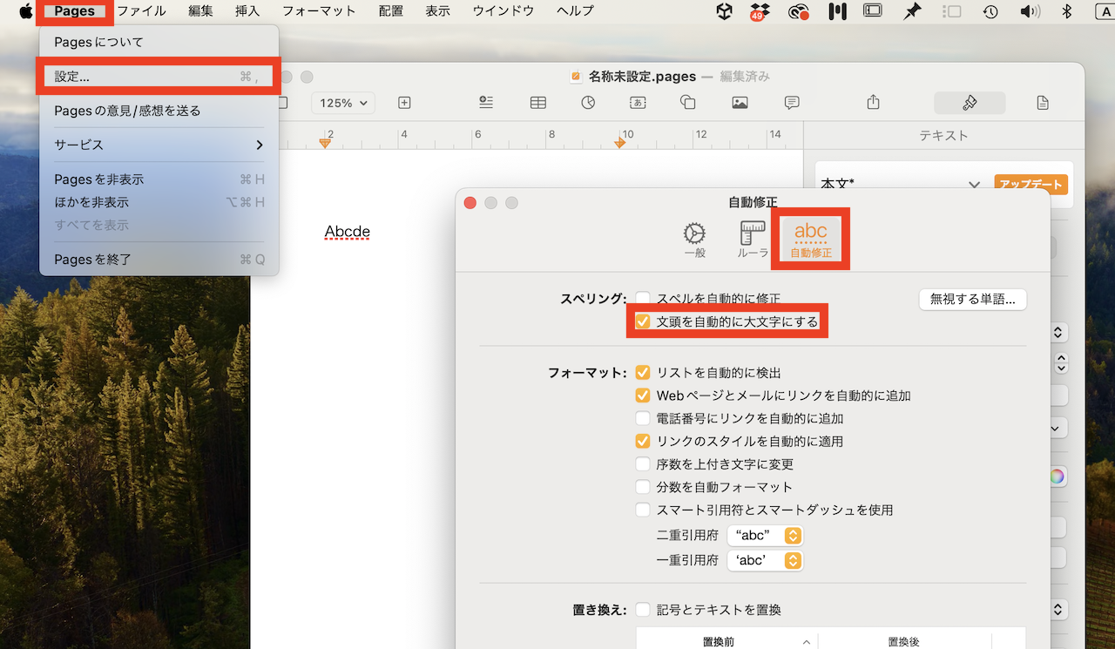This screenshot has height=649, width=1115.
Task: Open the Insert list-style toolbar icon
Action: (486, 102)
